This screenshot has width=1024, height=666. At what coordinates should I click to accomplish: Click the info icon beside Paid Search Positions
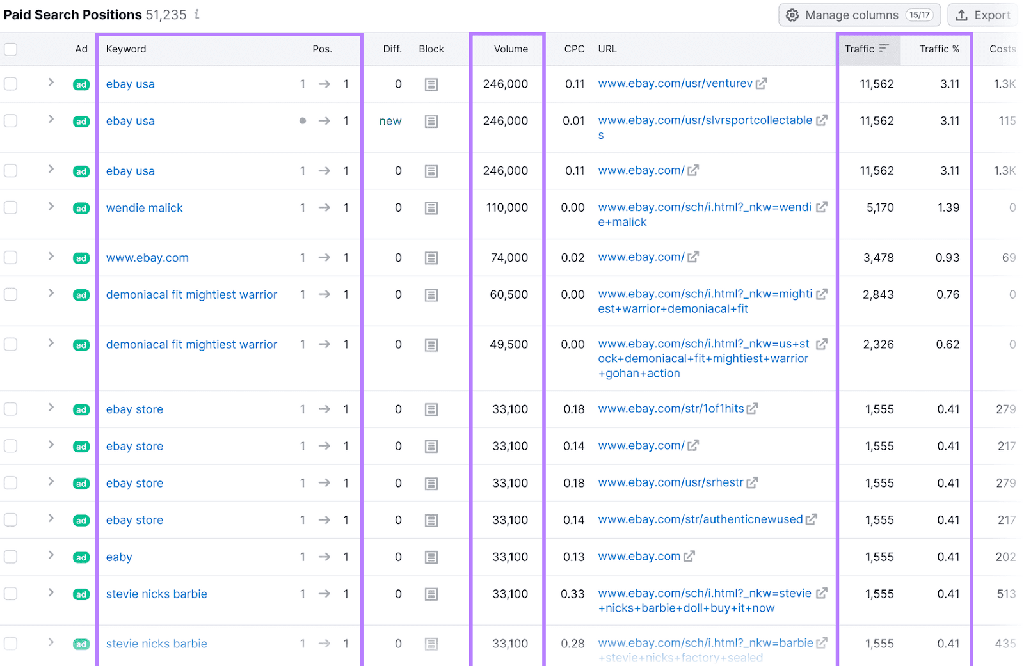click(197, 14)
